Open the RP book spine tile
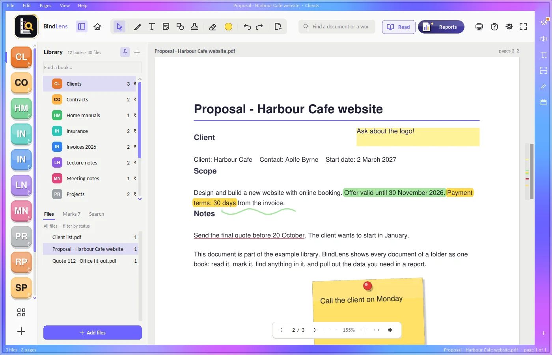This screenshot has height=355, width=552. pyautogui.click(x=21, y=262)
